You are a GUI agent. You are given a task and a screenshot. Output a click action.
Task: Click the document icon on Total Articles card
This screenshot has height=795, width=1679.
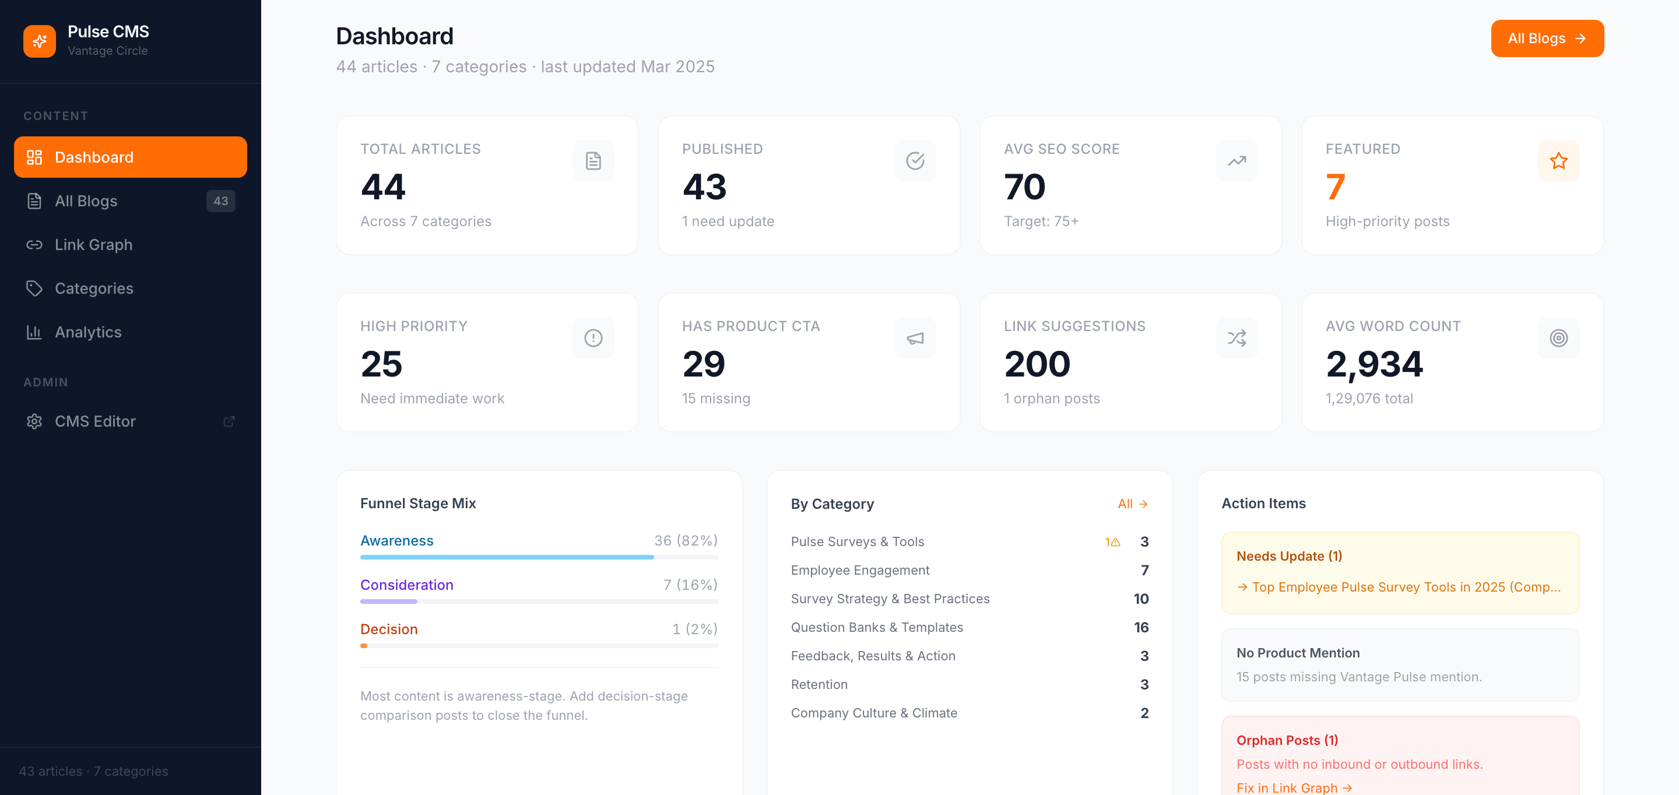593,161
